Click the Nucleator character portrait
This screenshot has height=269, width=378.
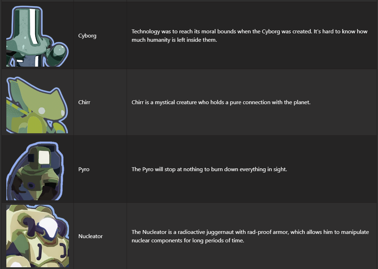point(37,236)
